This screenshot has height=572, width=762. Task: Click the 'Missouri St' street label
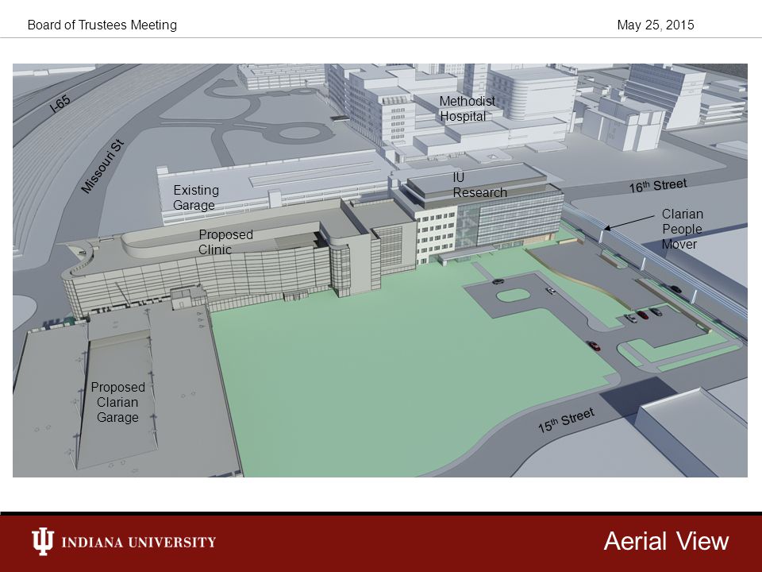(x=102, y=167)
